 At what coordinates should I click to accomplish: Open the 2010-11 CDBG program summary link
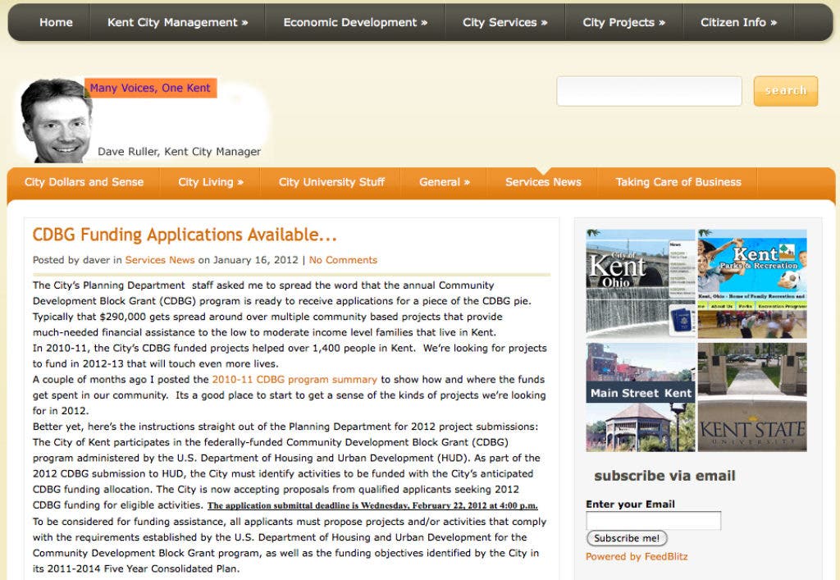pyautogui.click(x=294, y=380)
